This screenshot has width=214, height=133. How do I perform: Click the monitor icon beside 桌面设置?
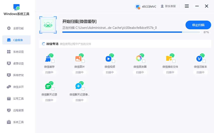pos(9,63)
